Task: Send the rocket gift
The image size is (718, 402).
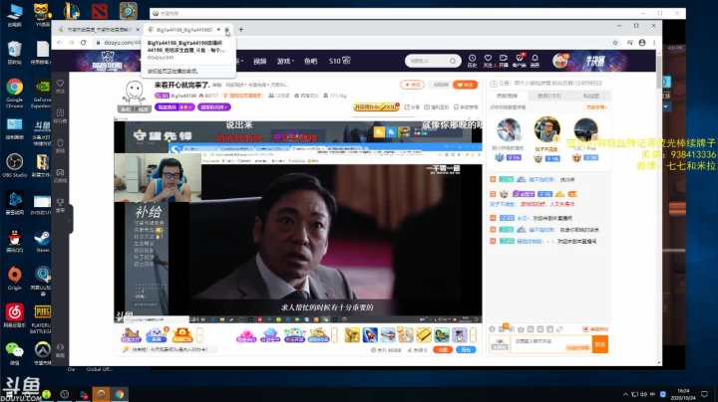Action: (x=370, y=335)
